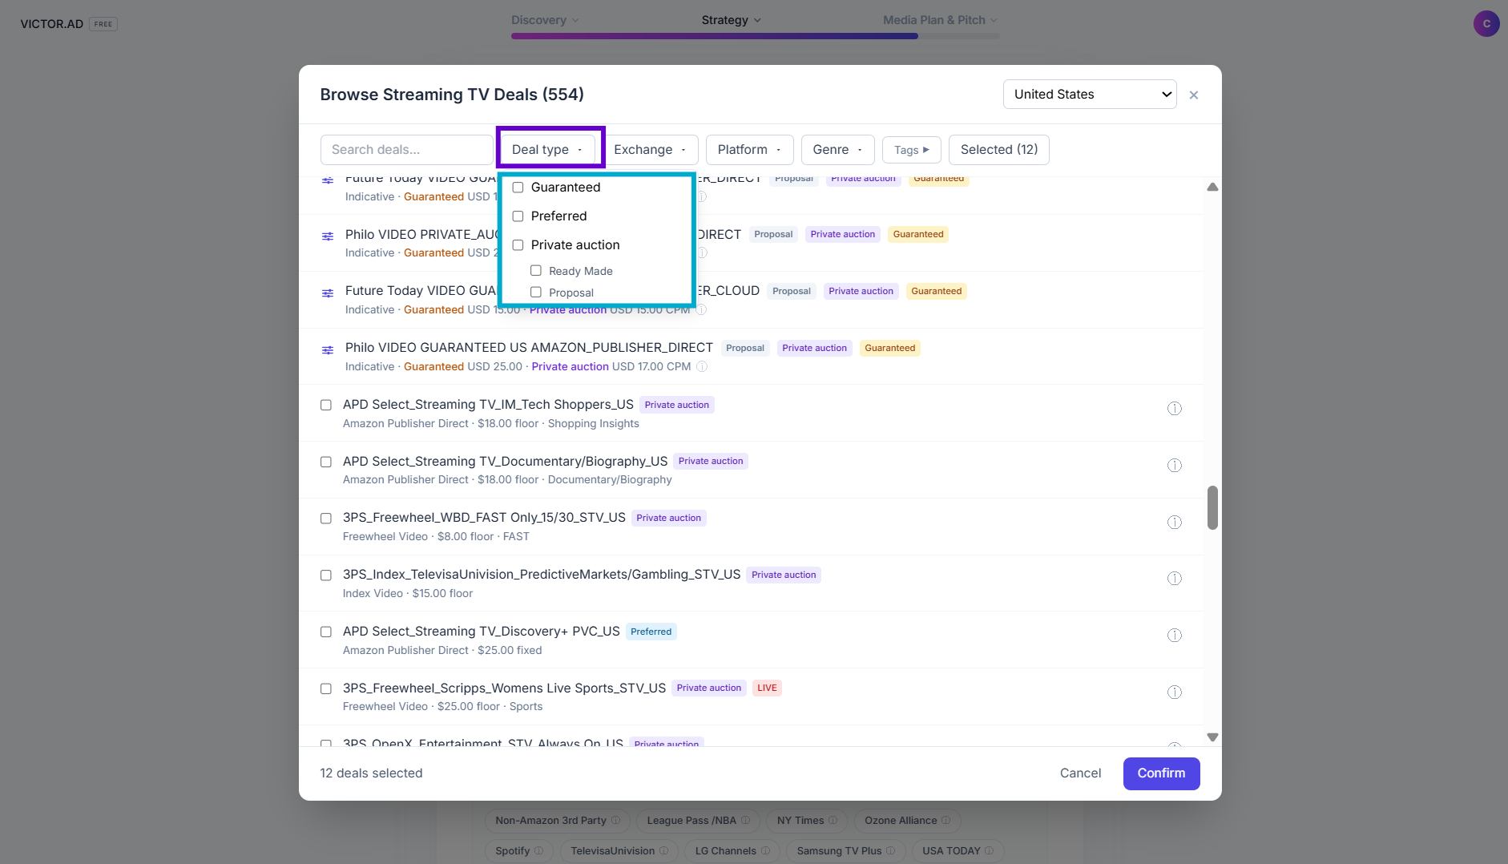Select the 3PS_Freewheel_WBD_FAST deal checkbox

pyautogui.click(x=326, y=519)
